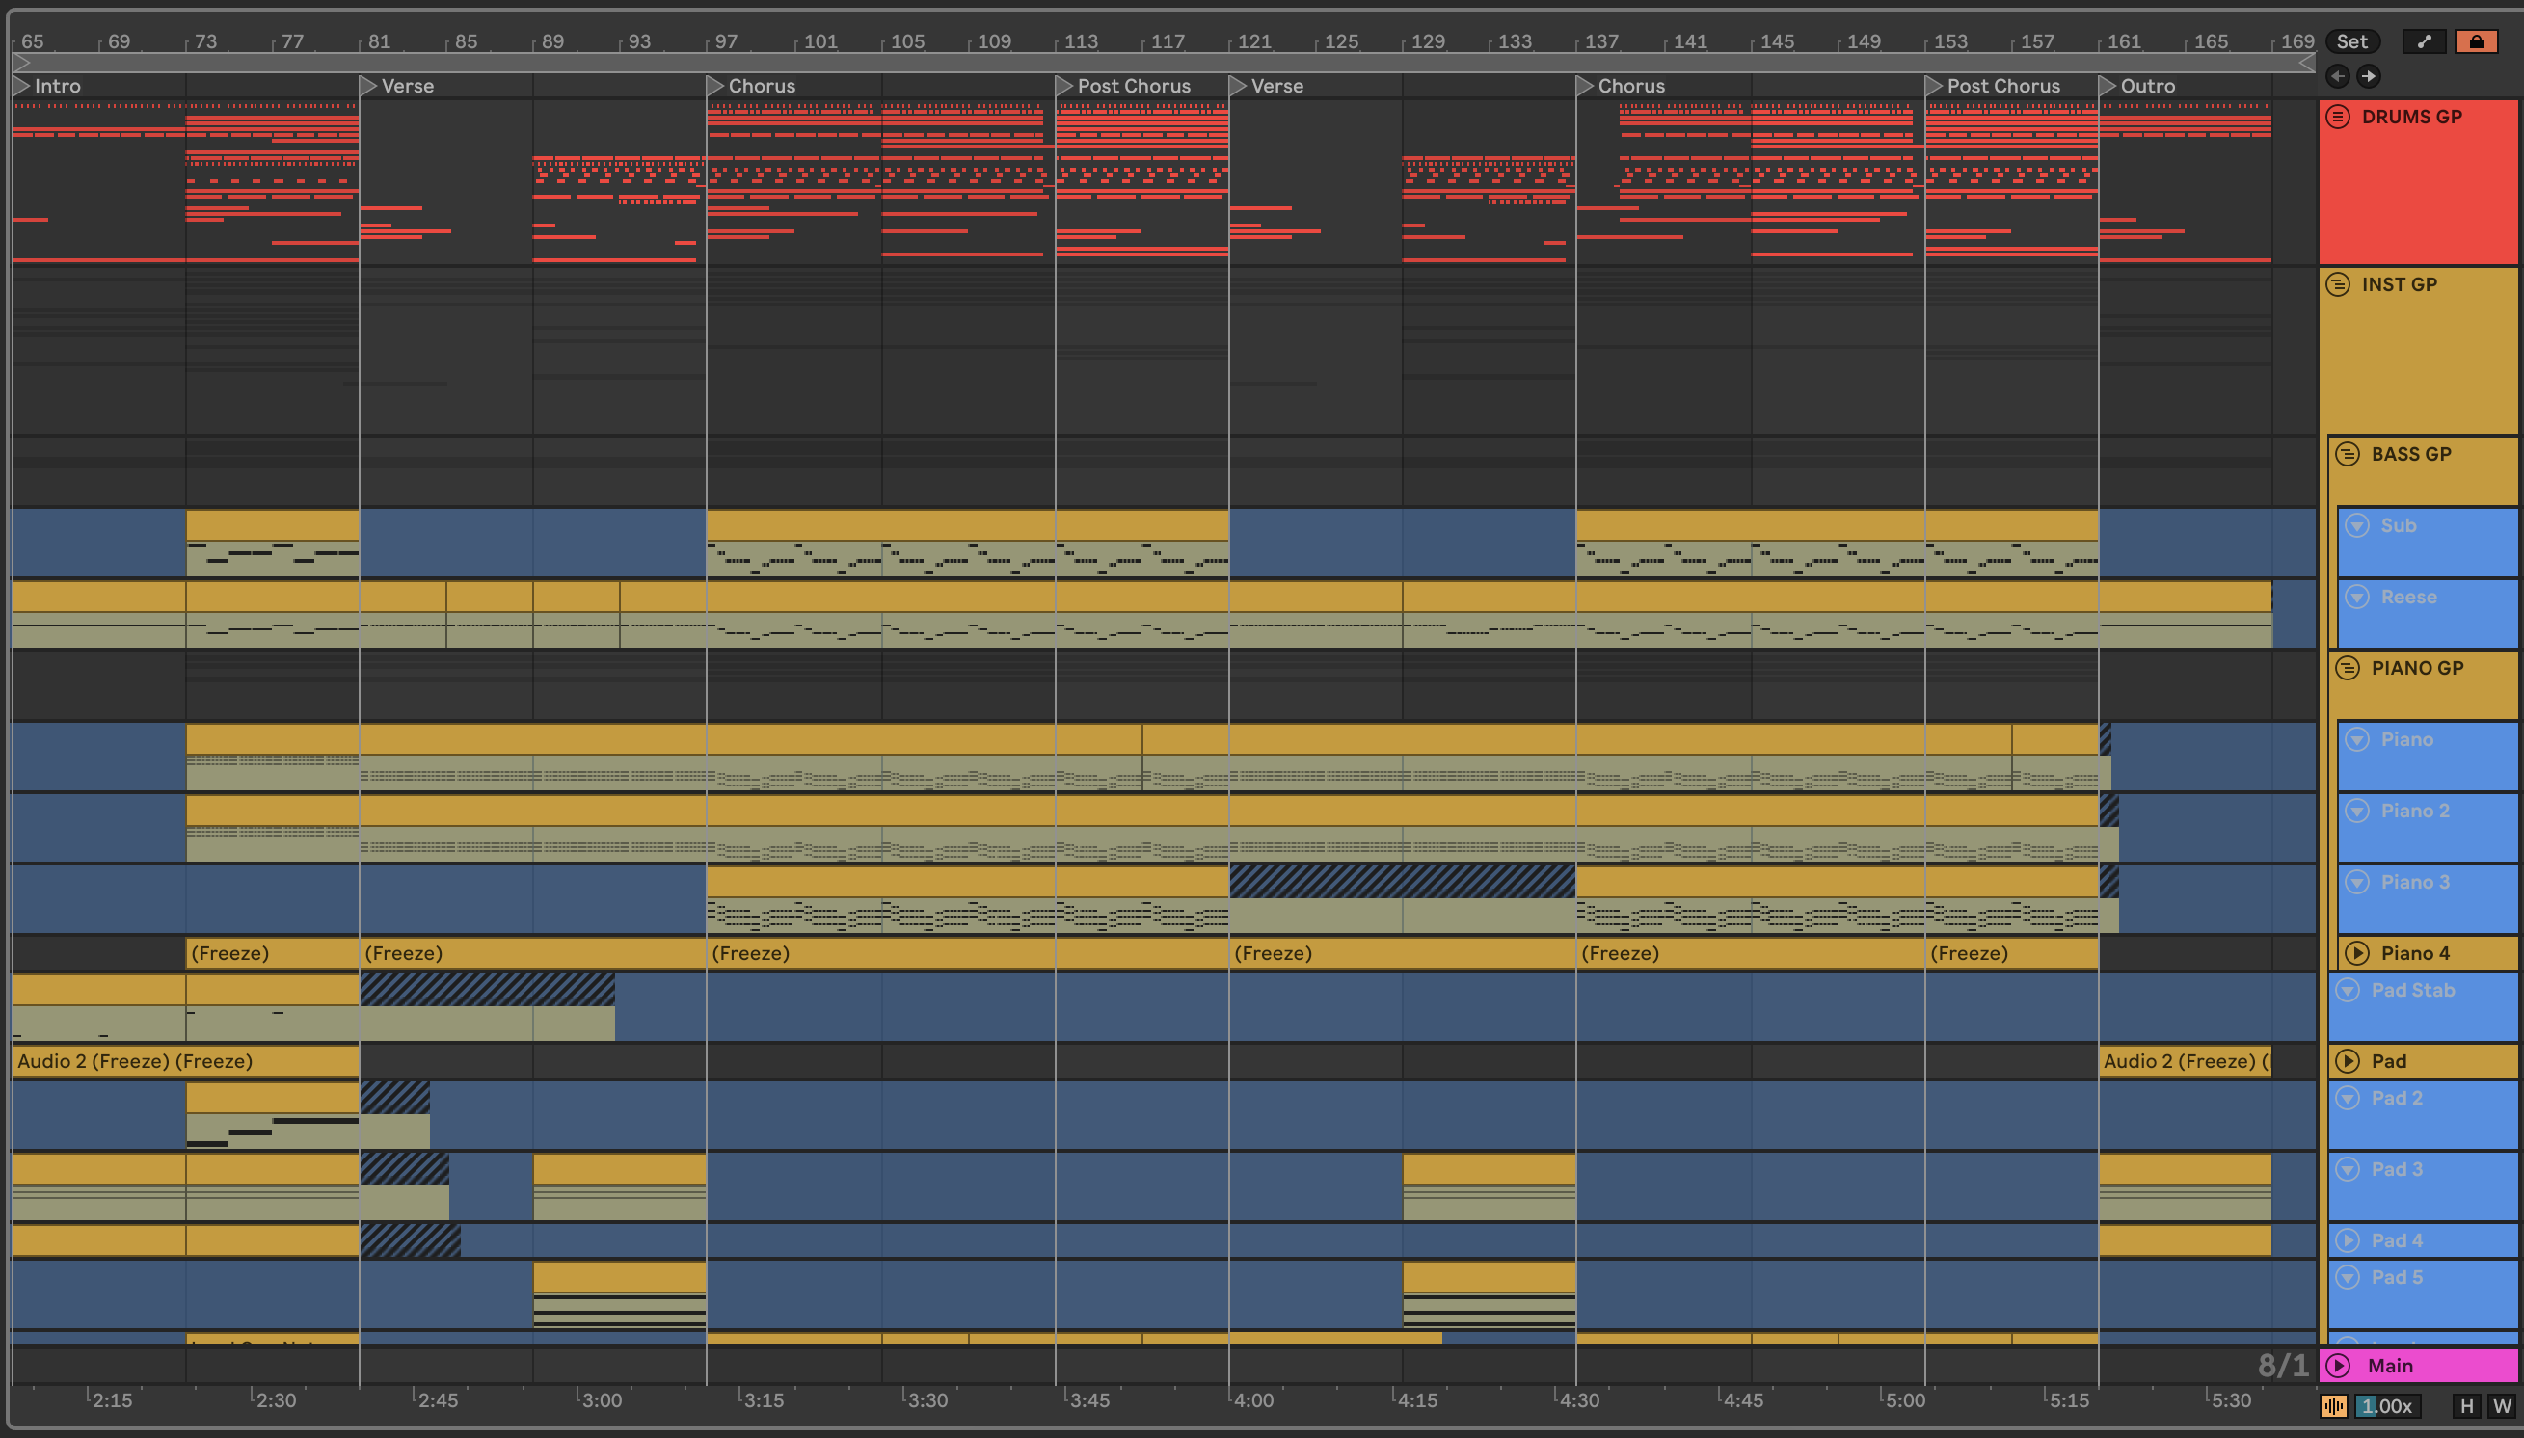Toggle the audio waveform view button

(2333, 1406)
